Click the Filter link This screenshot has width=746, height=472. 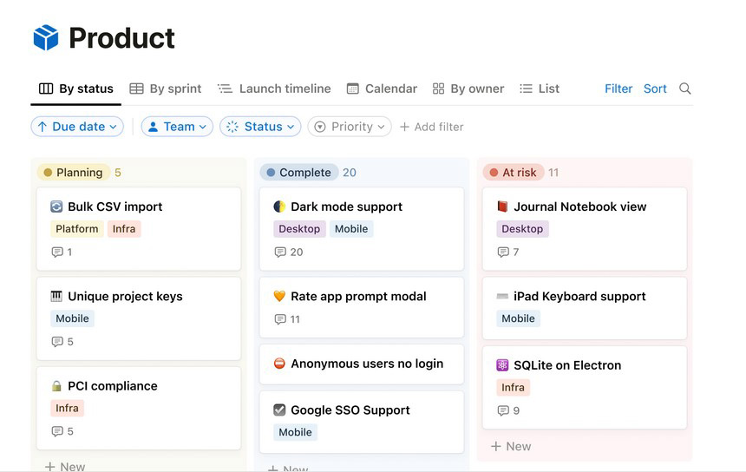click(618, 88)
